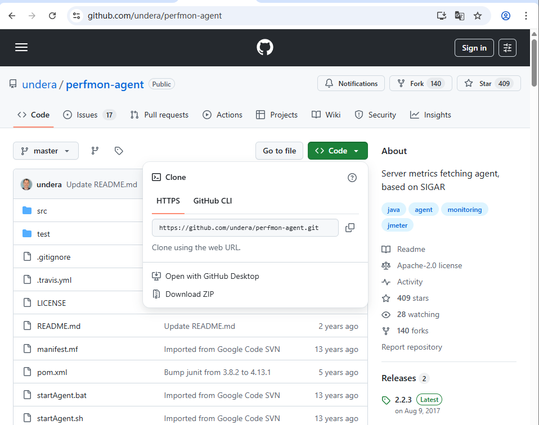Click agent topic tag
The height and width of the screenshot is (425, 539).
coord(424,210)
